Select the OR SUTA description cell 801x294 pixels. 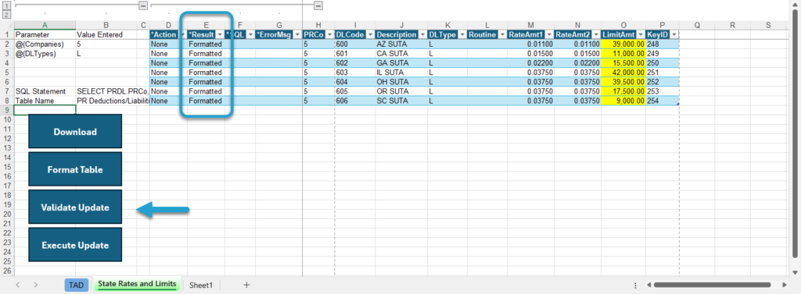coord(401,91)
